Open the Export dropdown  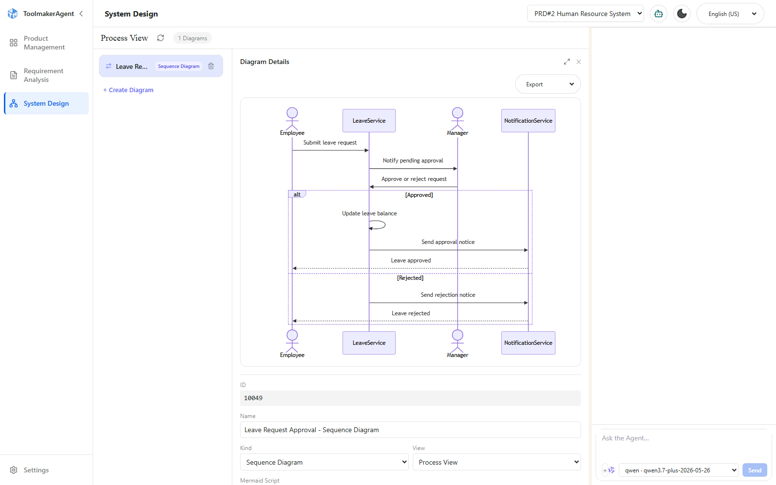(548, 84)
